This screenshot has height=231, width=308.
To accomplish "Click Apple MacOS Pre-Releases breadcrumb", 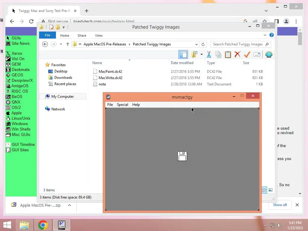I will 105,44.
